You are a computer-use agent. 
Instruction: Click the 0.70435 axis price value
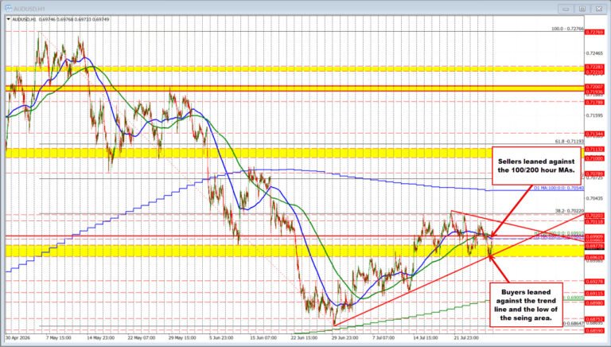click(594, 198)
